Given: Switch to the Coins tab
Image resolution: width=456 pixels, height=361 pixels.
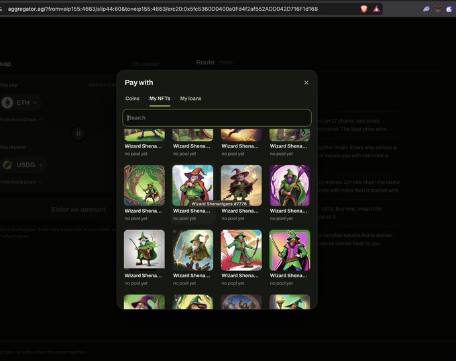Looking at the screenshot, I should pos(132,99).
